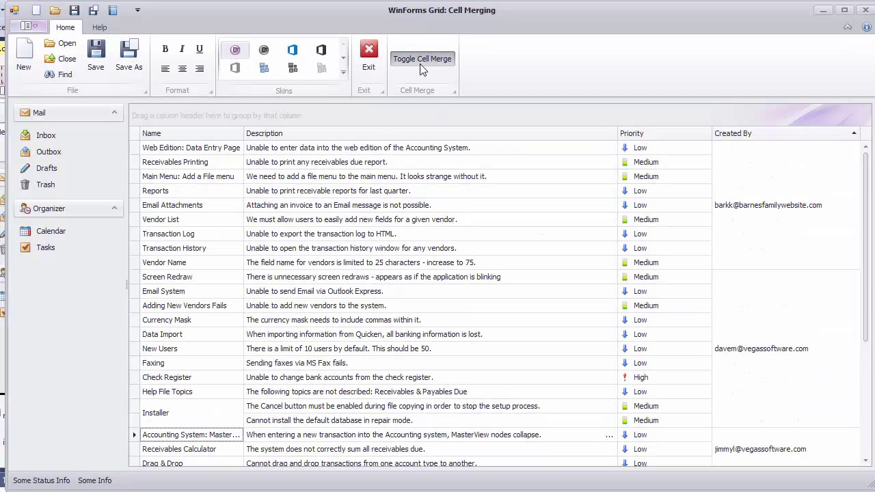Image resolution: width=875 pixels, height=492 pixels.
Task: Expand the Skins gallery dropdown
Action: pyautogui.click(x=343, y=72)
